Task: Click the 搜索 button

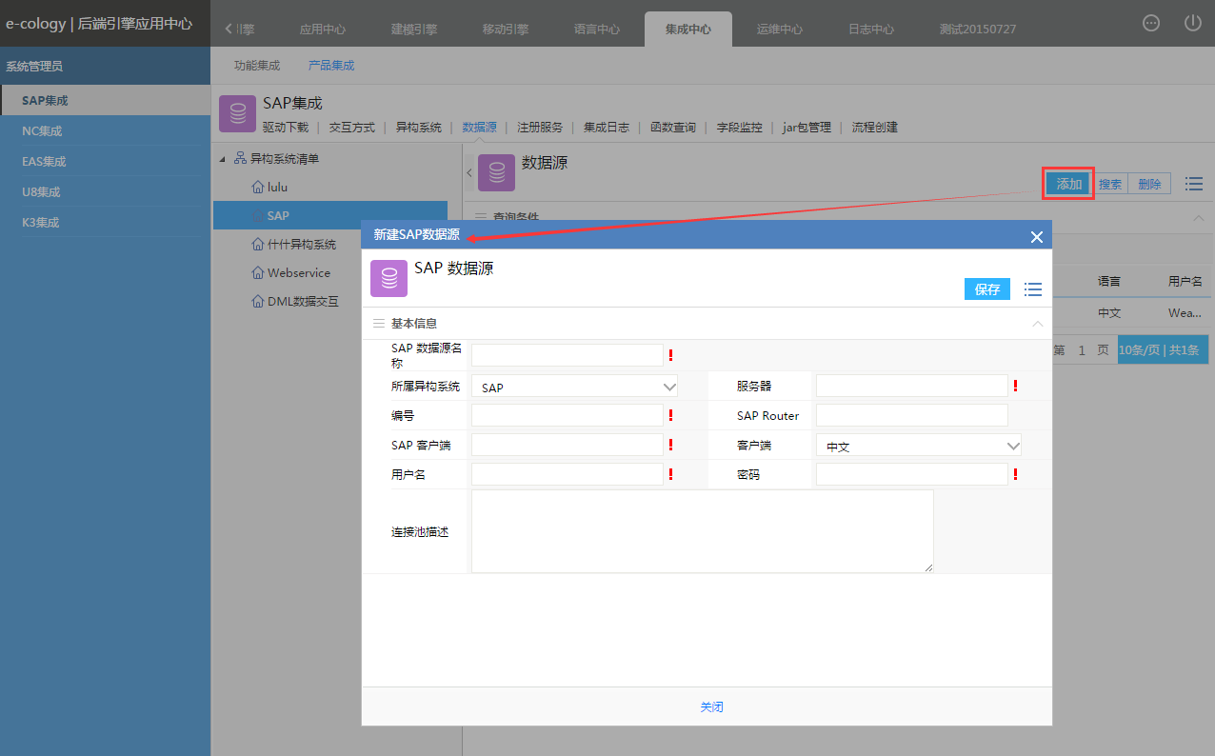Action: tap(1110, 184)
